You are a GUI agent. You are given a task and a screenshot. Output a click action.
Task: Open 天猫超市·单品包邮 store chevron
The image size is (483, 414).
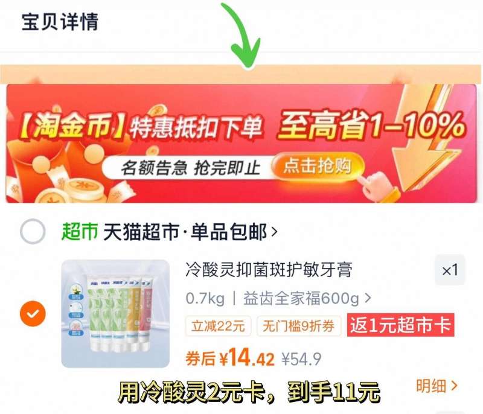tap(274, 232)
